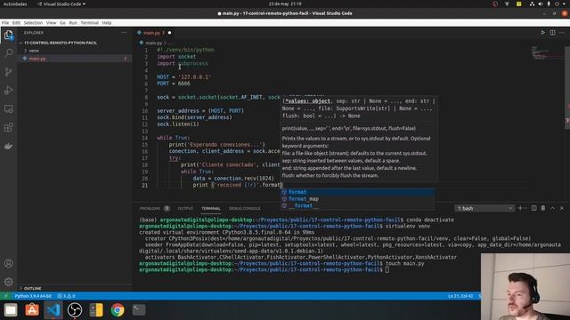Open the clock and calendar in top bar
This screenshot has height=320, width=570.
click(x=285, y=4)
